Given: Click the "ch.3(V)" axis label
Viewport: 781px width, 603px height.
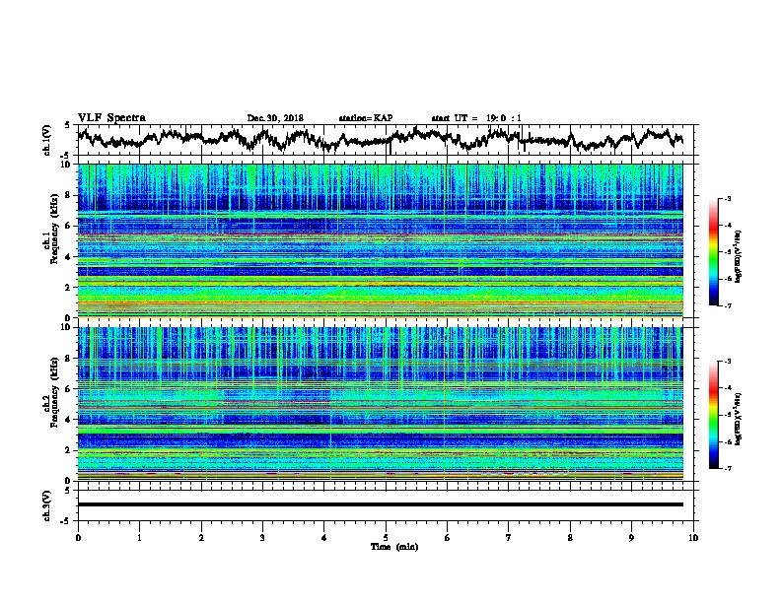Looking at the screenshot, I should [x=47, y=505].
